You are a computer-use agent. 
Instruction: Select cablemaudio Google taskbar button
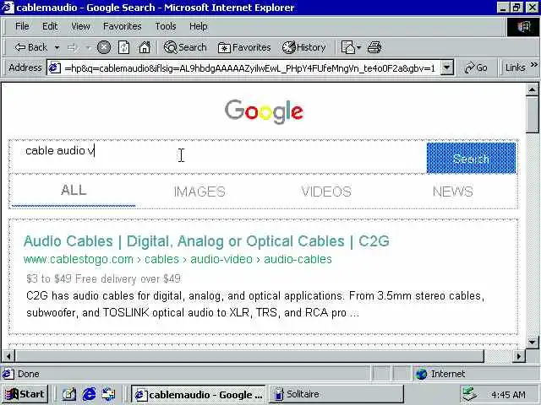coord(199,394)
